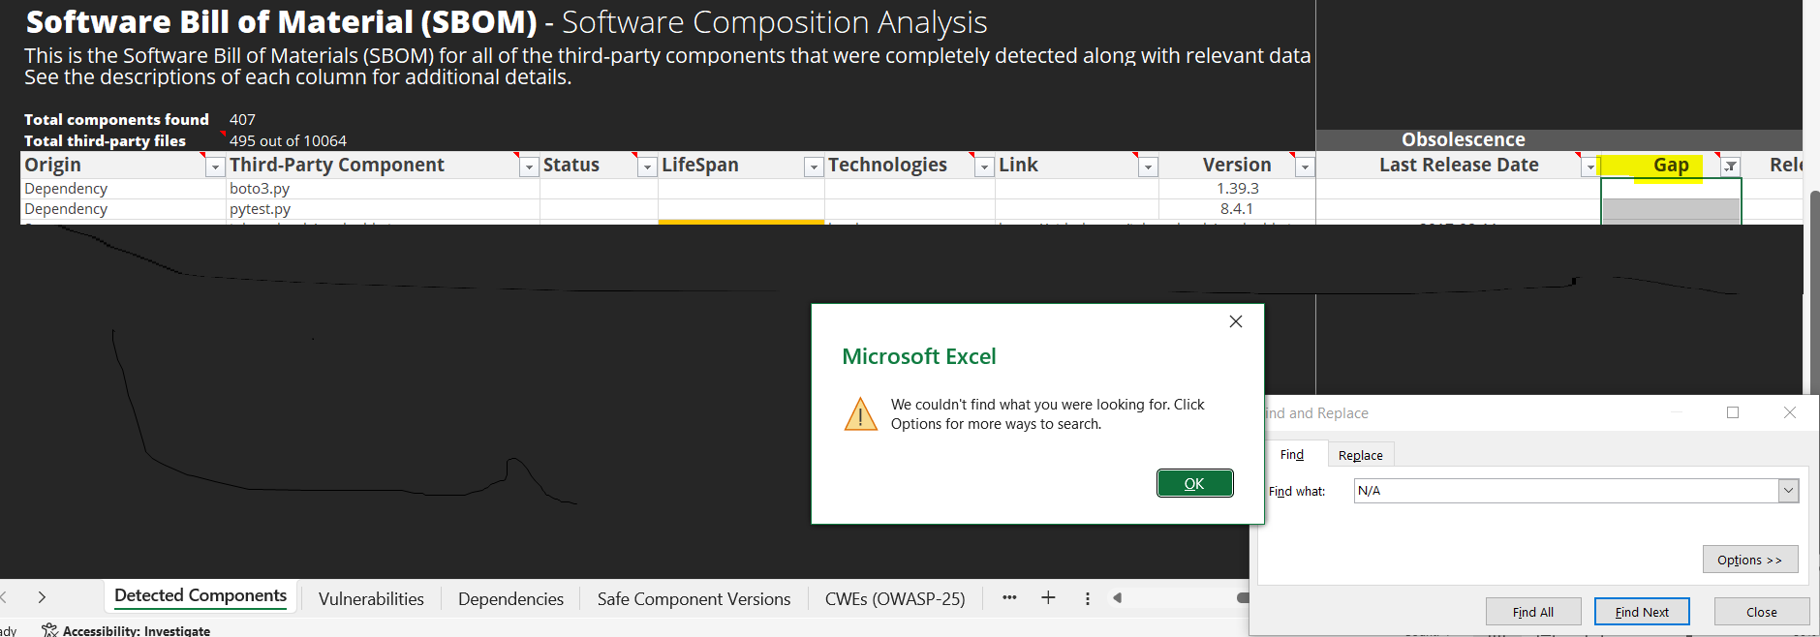Click the horizontal scroll left arrow
1820x637 pixels.
tap(1118, 598)
